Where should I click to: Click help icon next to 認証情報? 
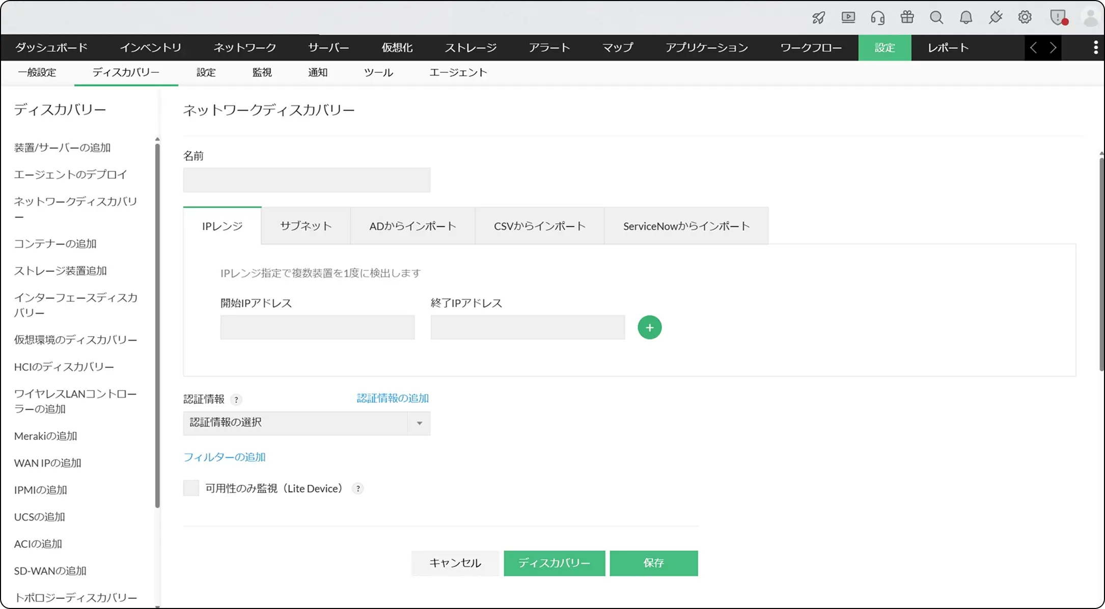point(236,400)
